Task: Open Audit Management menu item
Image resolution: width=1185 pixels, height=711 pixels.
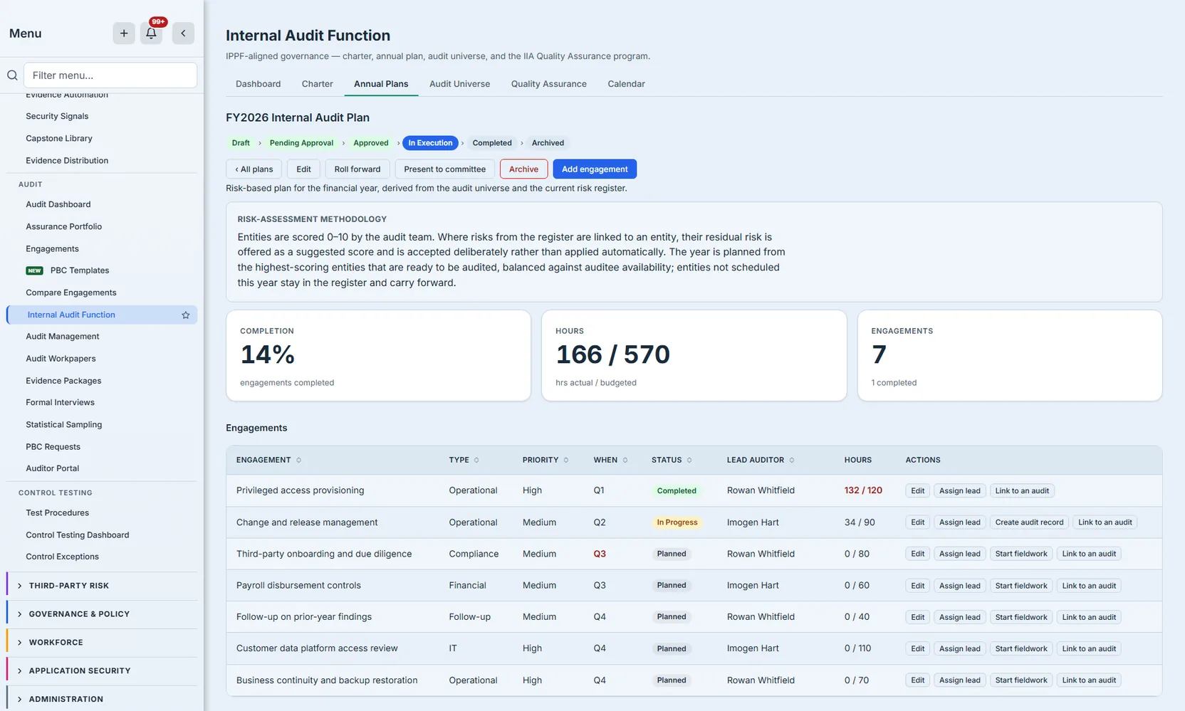Action: (x=63, y=337)
